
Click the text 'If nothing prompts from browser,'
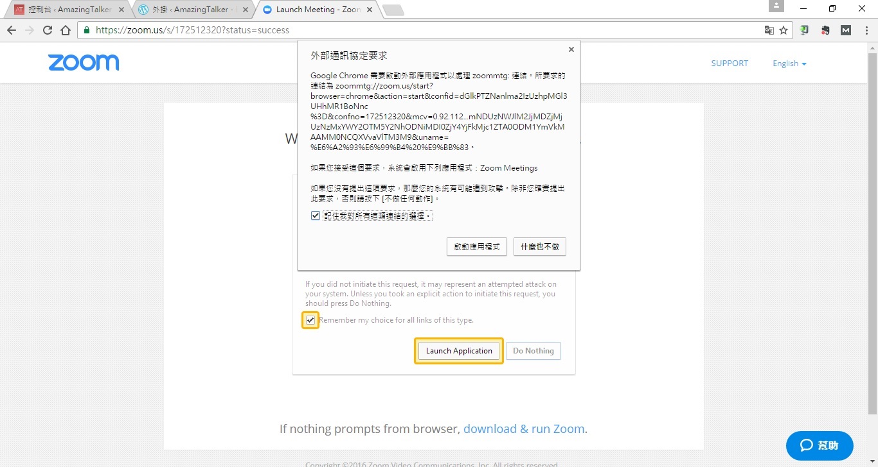point(370,429)
